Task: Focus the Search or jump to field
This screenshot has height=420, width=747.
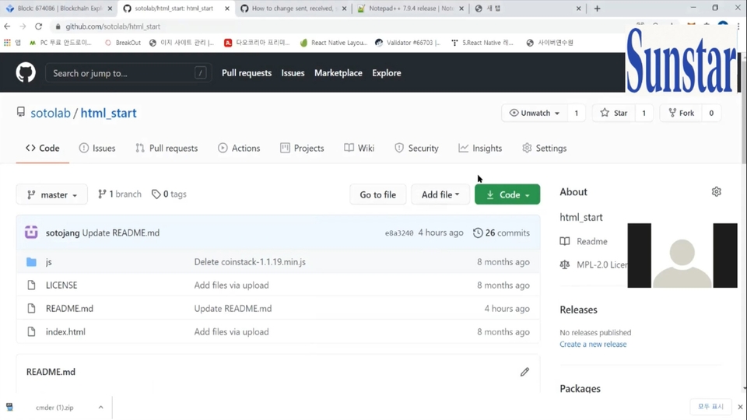Action: (128, 73)
